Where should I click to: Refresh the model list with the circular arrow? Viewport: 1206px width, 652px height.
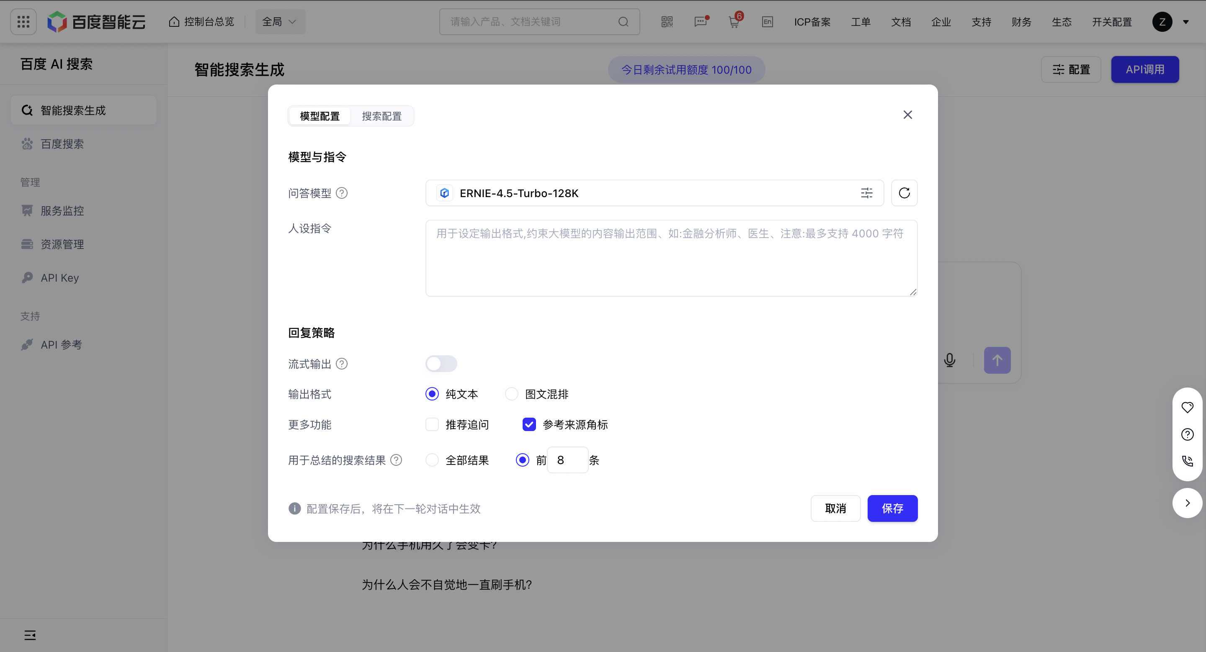[x=904, y=193]
